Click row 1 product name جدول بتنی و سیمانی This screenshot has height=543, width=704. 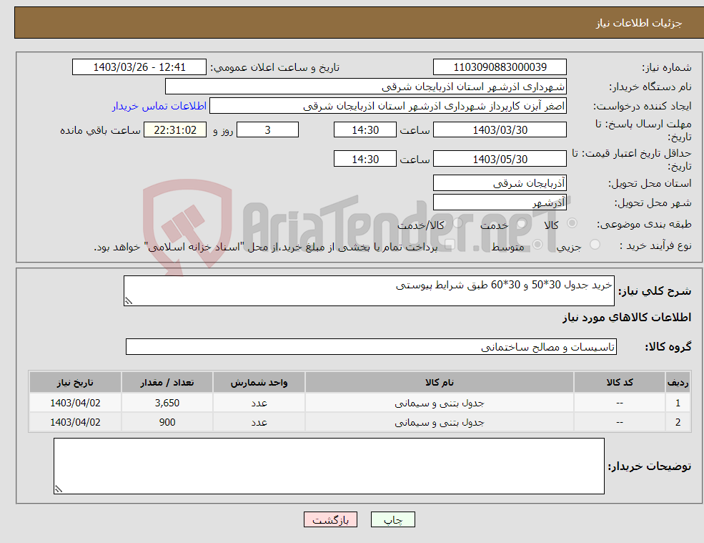(x=439, y=403)
